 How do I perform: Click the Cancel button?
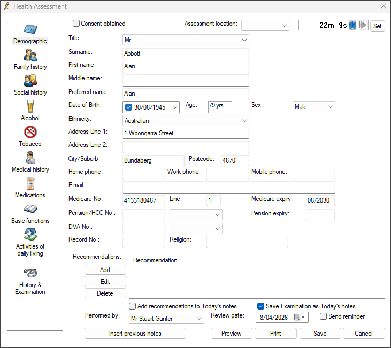[x=364, y=333]
